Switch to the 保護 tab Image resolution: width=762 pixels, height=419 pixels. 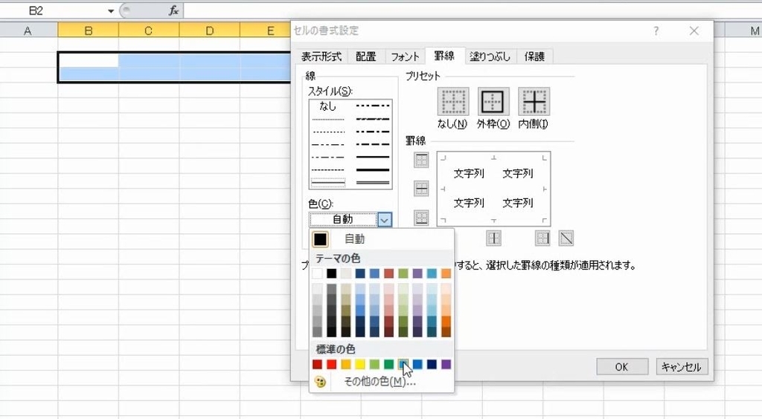pos(534,56)
